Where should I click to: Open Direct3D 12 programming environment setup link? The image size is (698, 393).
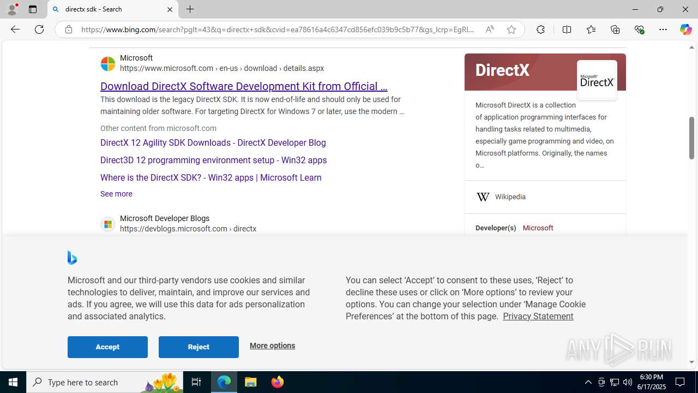click(x=213, y=160)
